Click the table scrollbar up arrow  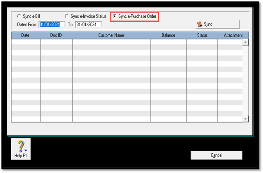click(245, 42)
